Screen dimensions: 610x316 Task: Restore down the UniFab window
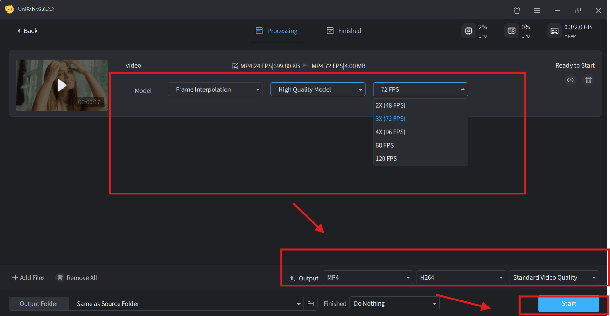(x=578, y=10)
